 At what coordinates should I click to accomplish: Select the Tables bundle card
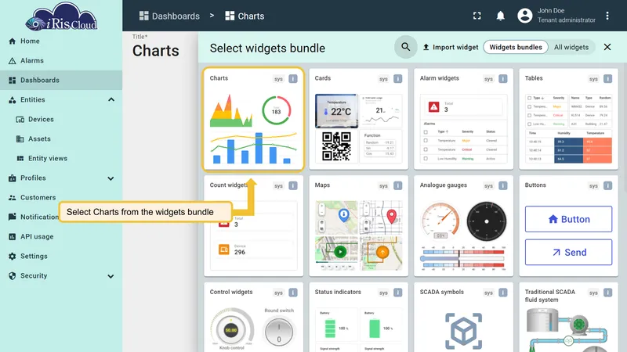click(x=569, y=119)
